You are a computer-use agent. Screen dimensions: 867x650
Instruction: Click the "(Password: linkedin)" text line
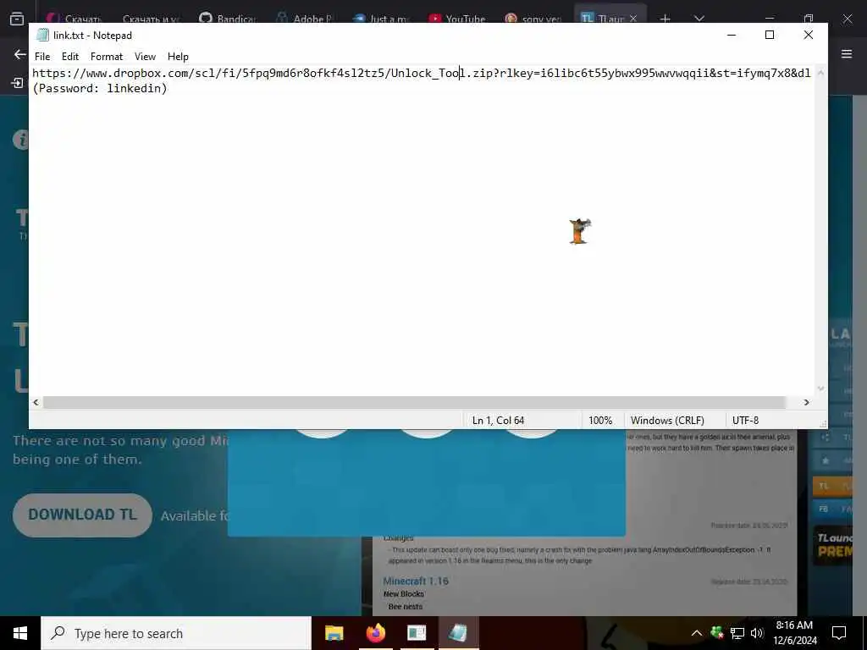(x=100, y=88)
